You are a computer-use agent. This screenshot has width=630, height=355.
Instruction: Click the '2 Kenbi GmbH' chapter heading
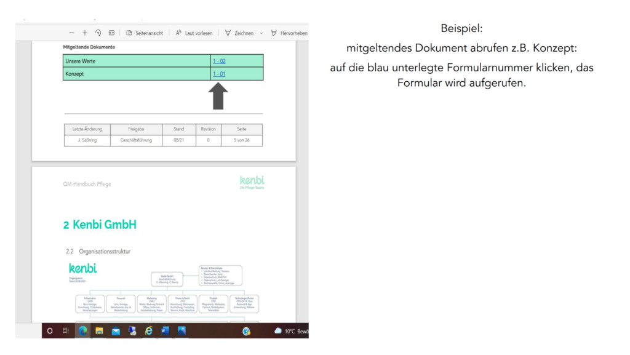coord(100,225)
